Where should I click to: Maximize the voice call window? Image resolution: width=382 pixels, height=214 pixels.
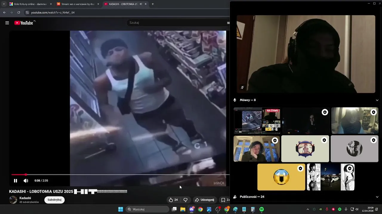pyautogui.click(x=374, y=4)
